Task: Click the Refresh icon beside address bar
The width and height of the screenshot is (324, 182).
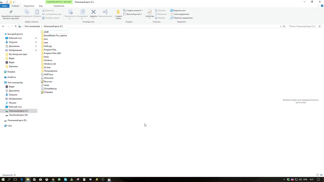Action: click(x=284, y=26)
